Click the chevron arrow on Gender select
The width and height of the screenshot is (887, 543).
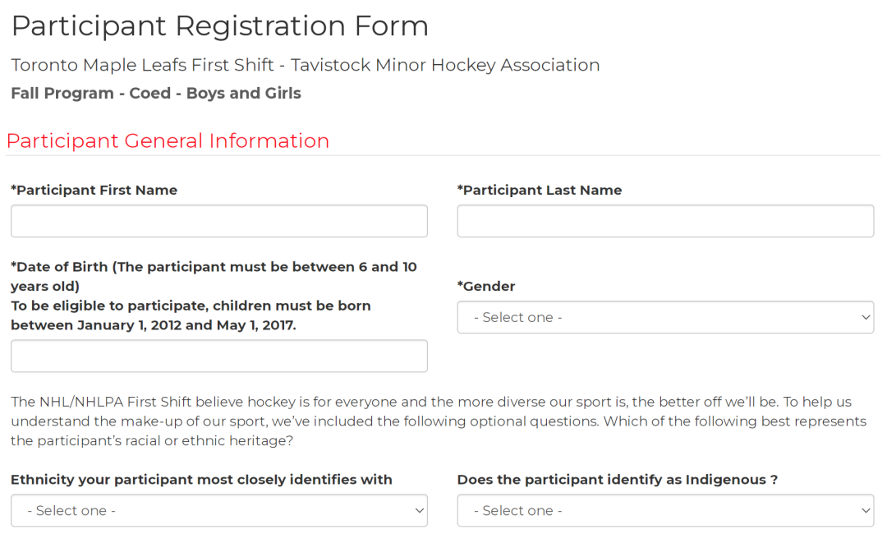point(865,317)
